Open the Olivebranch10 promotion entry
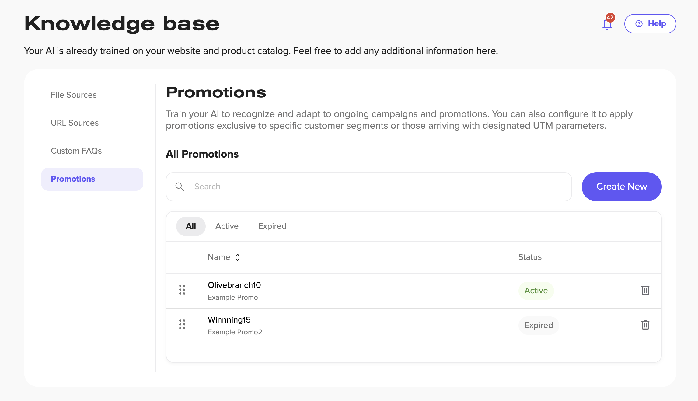Screen dimensions: 698x401 (x=234, y=285)
